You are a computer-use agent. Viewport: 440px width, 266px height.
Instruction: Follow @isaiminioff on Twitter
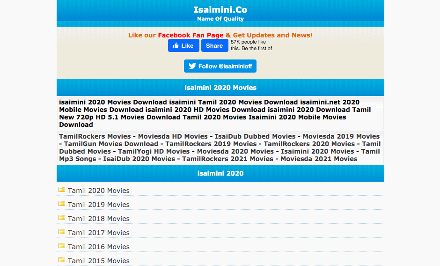coord(220,66)
